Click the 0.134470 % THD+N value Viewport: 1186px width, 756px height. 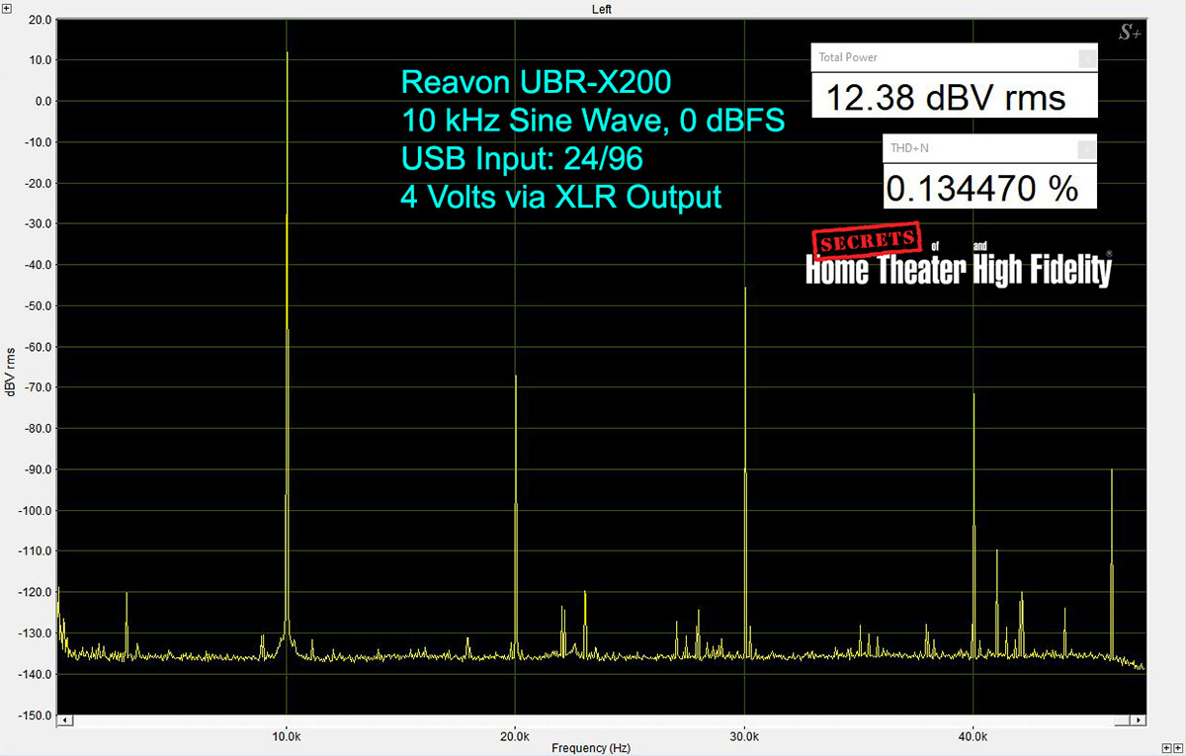click(x=981, y=188)
